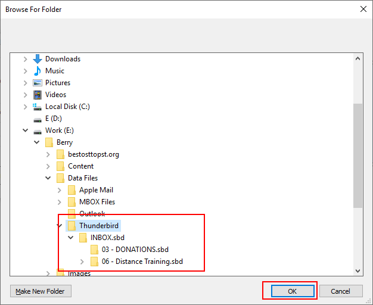The height and width of the screenshot is (305, 373).
Task: Select the Work (E:) drive label
Action: click(60, 130)
